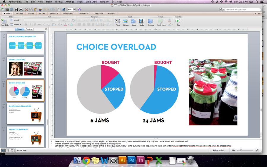Open the ribbon settings gear menu

pyautogui.click(x=259, y=14)
